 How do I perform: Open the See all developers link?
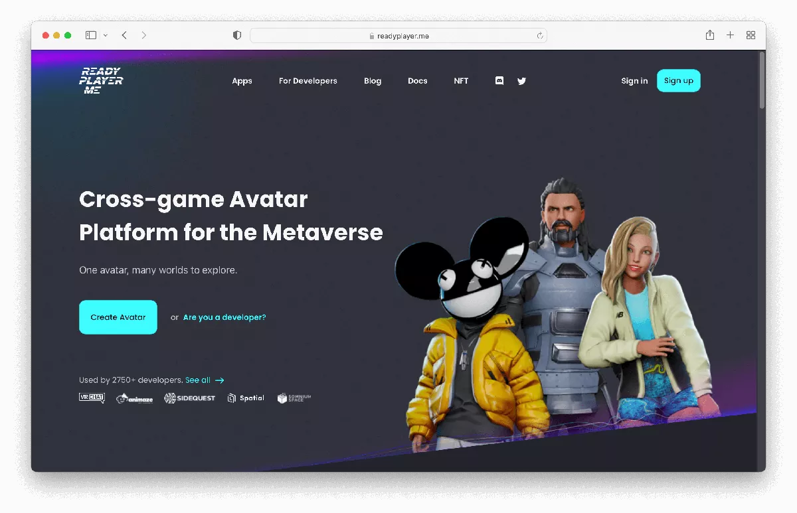(x=198, y=380)
